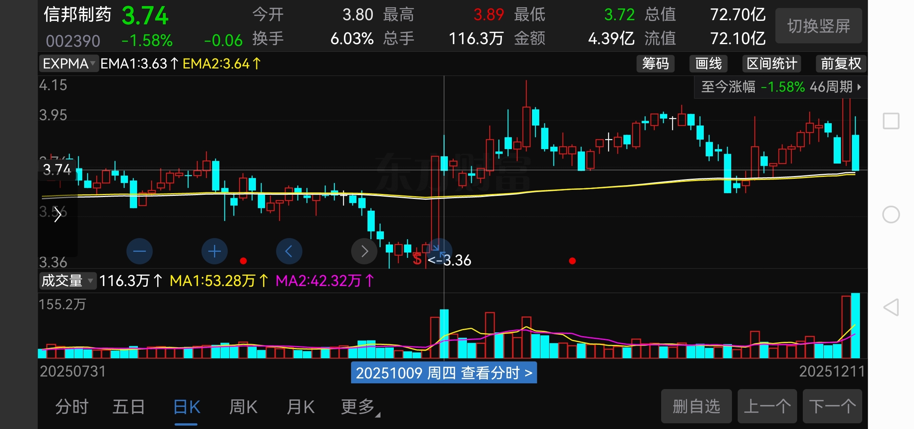Tap Android triangle back icon
914x429 pixels.
(x=891, y=307)
